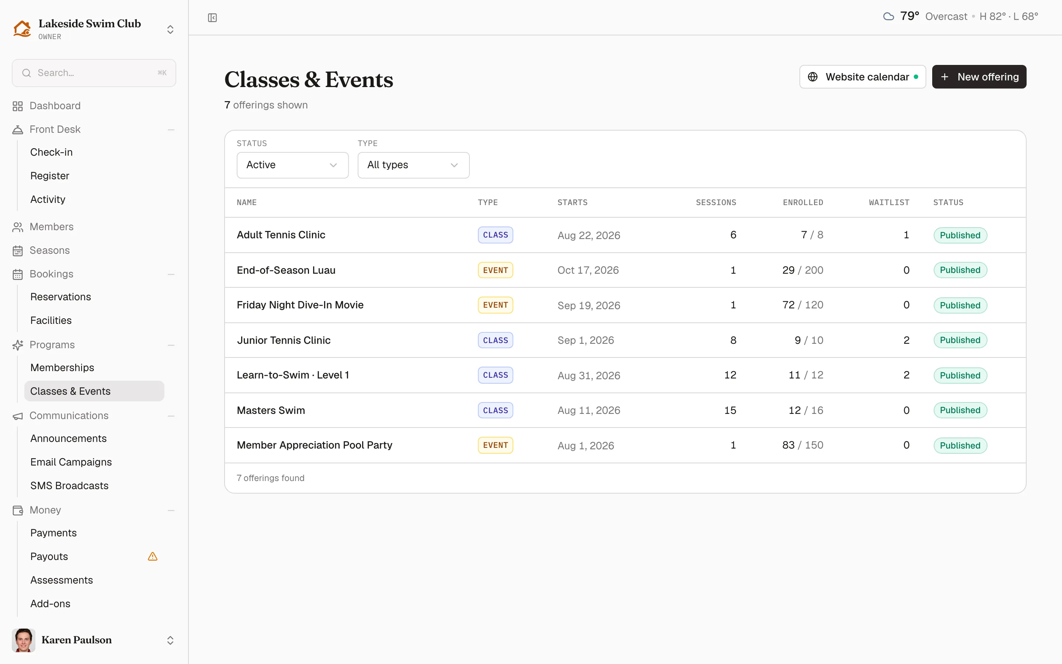Click the search magnifier icon

point(26,73)
